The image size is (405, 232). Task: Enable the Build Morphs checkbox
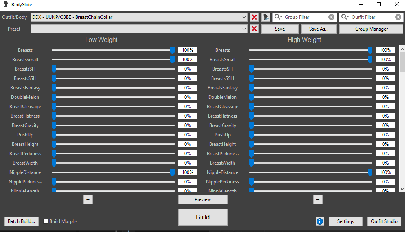[45, 221]
